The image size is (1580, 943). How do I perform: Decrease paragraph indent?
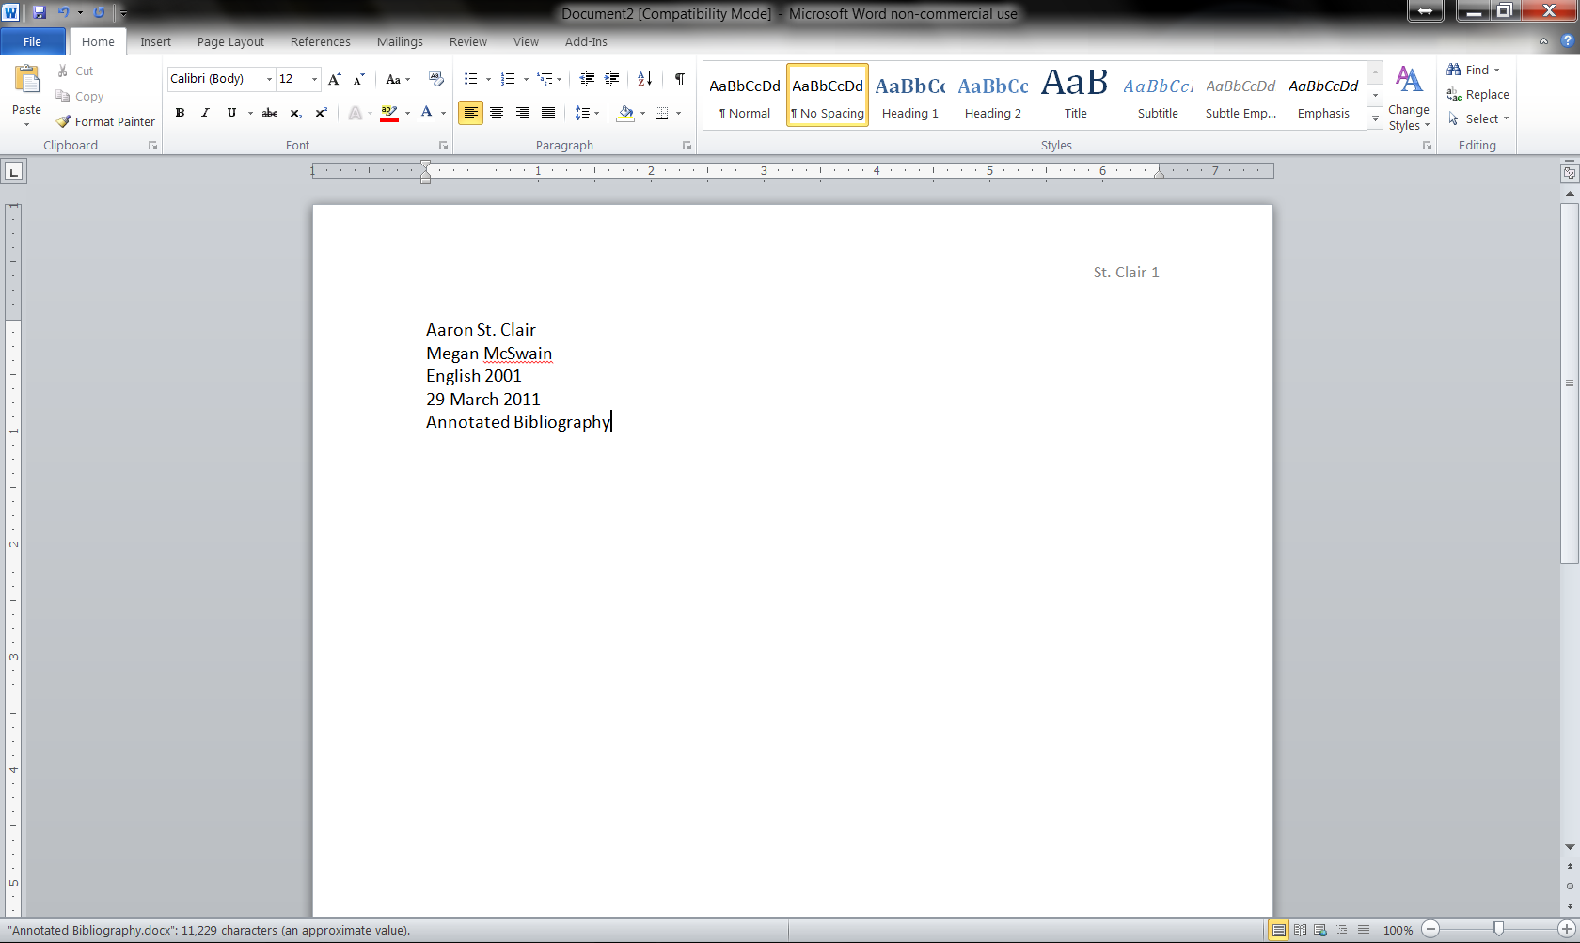click(x=587, y=79)
